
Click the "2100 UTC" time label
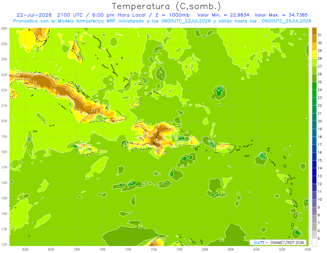pos(70,15)
